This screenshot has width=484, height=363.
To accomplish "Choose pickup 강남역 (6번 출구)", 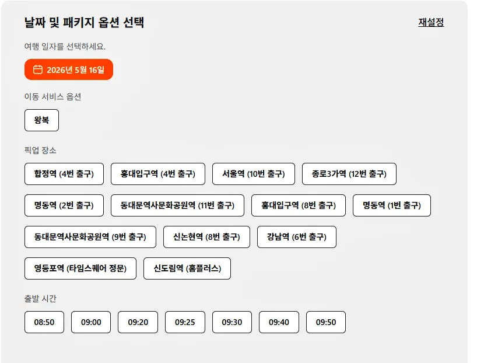I will pos(297,237).
